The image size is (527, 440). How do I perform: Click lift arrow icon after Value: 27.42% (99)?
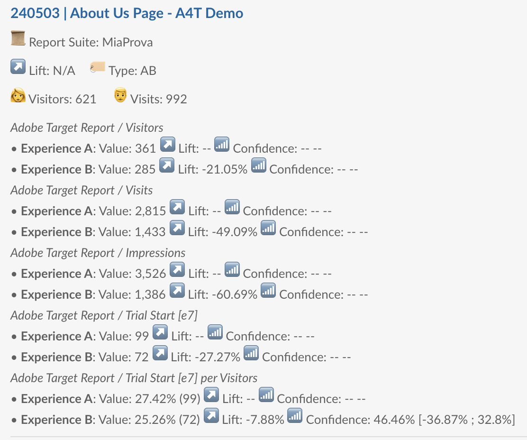(211, 394)
